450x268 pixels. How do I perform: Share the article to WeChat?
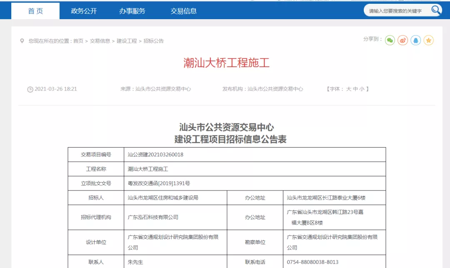[390, 40]
